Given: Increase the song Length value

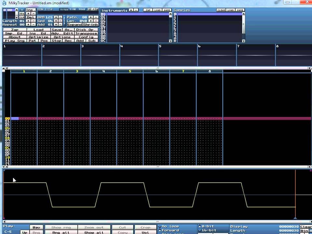Looking at the screenshot, I should (28, 21).
